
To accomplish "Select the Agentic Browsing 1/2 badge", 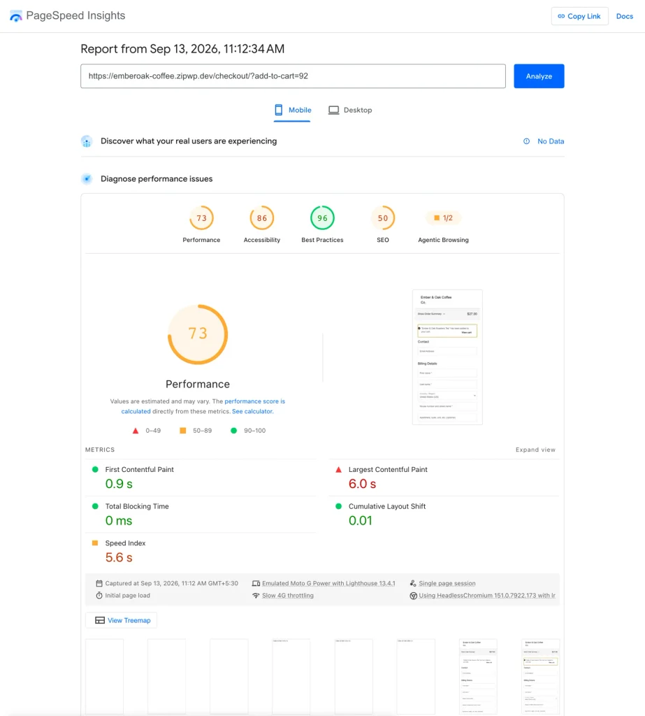I will pos(443,218).
